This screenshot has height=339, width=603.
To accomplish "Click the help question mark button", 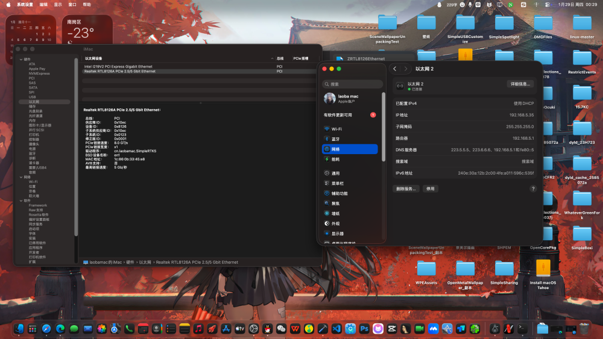I will coord(532,188).
